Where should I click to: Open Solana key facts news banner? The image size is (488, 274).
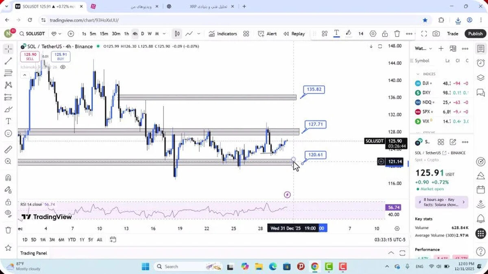pyautogui.click(x=441, y=202)
